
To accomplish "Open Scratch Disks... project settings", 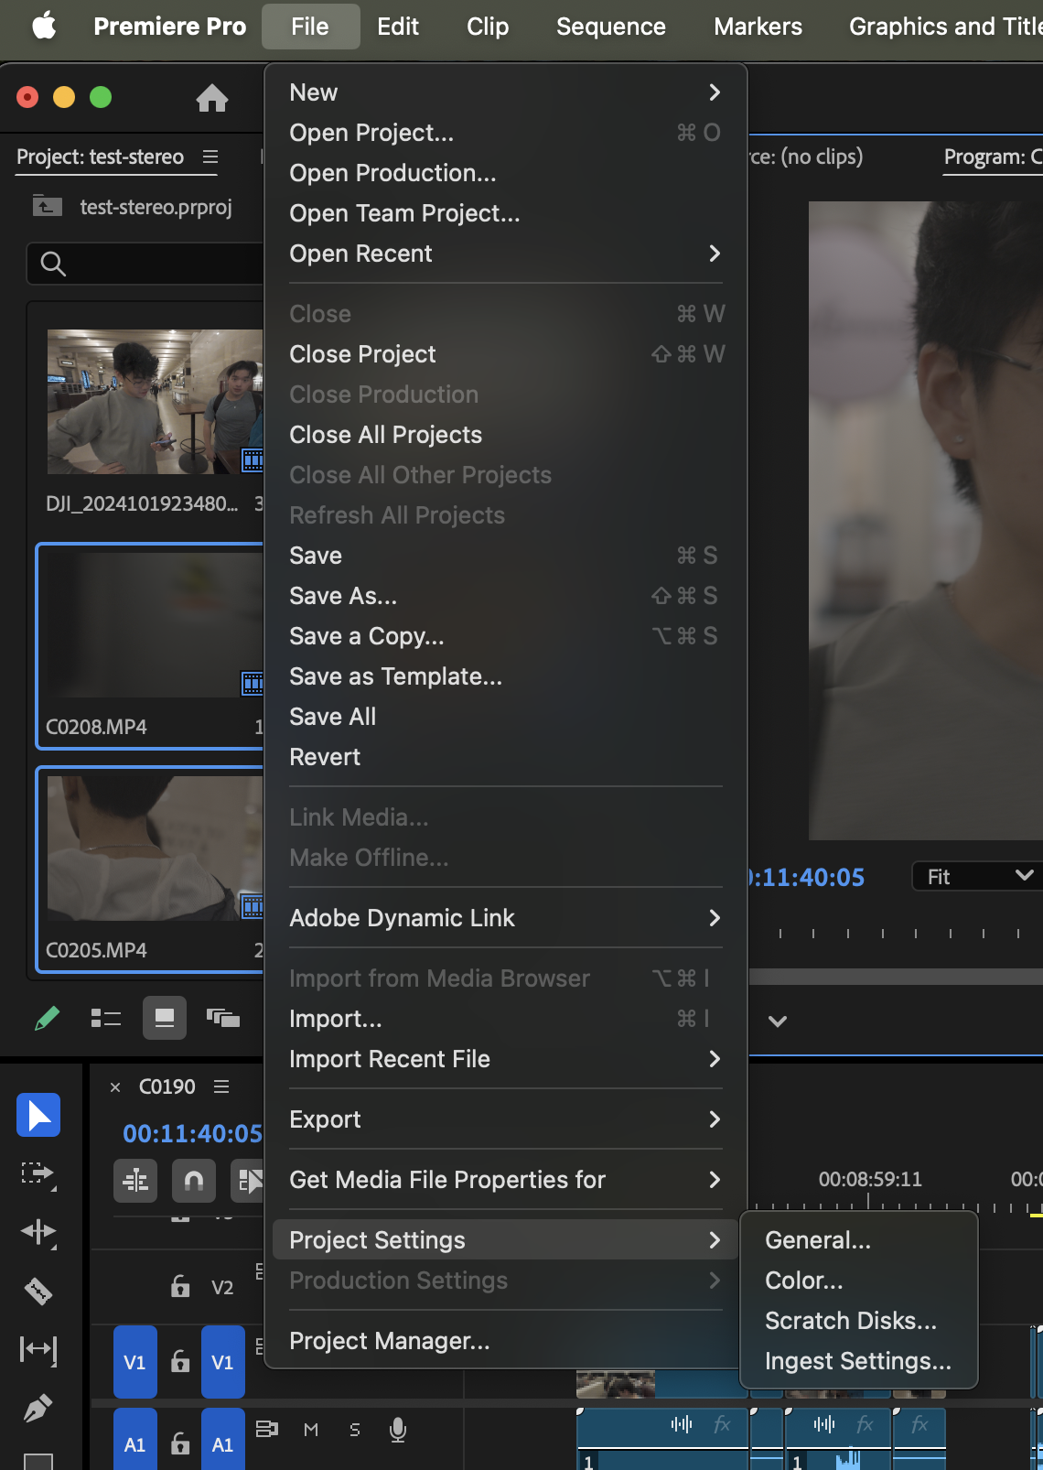I will coord(850,1321).
